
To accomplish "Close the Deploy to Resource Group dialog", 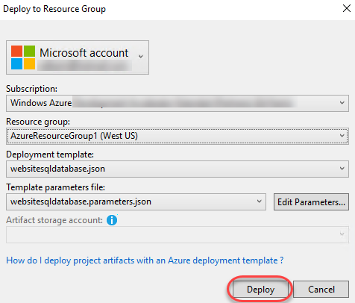I will [347, 8].
